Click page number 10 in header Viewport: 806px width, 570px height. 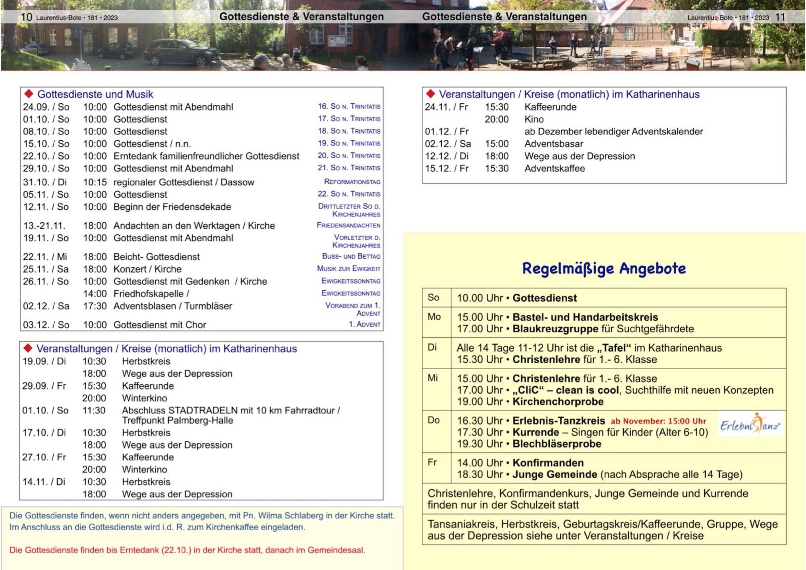(x=26, y=17)
